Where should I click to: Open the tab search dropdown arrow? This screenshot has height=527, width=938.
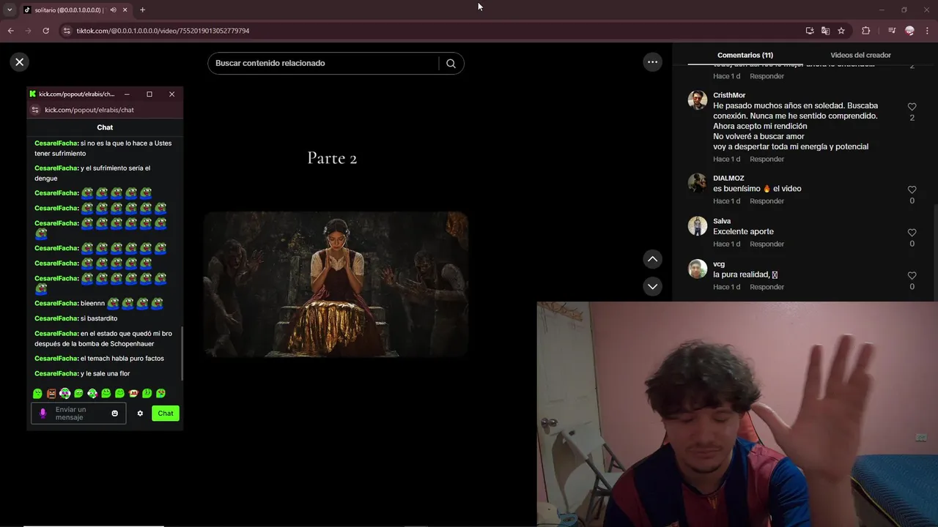tap(10, 10)
